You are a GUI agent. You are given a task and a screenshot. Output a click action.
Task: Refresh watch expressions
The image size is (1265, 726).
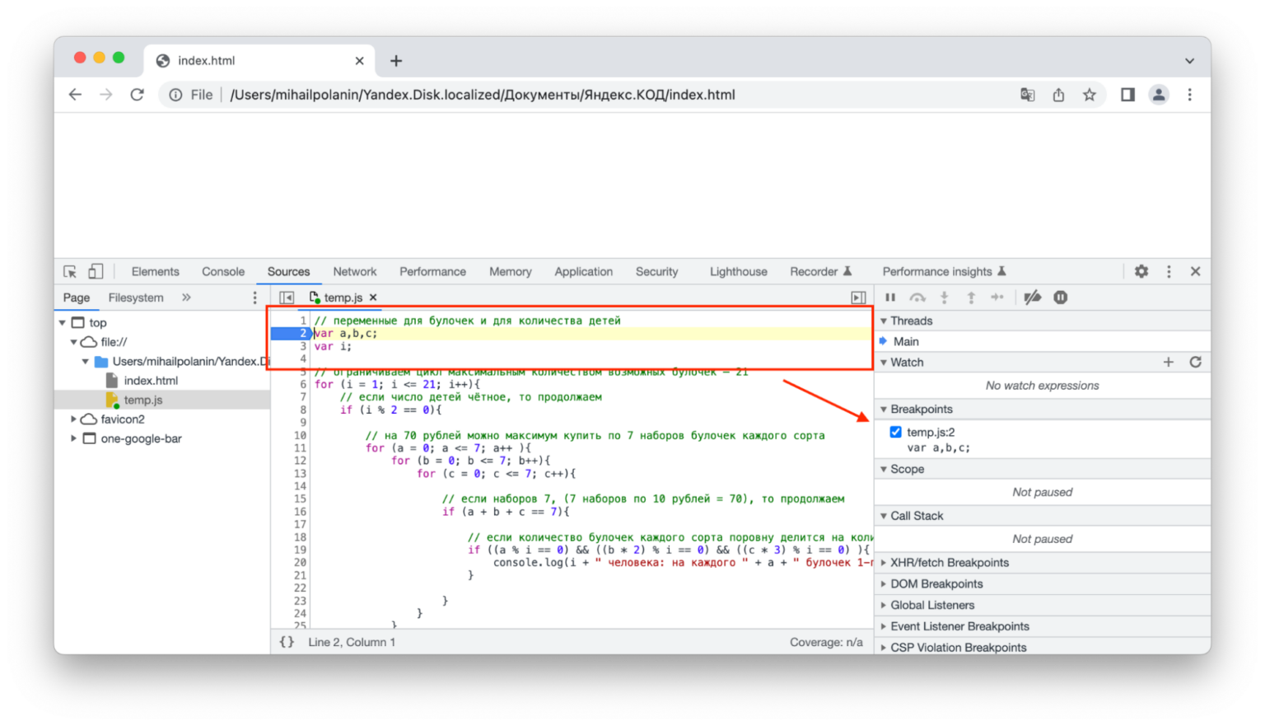1195,362
